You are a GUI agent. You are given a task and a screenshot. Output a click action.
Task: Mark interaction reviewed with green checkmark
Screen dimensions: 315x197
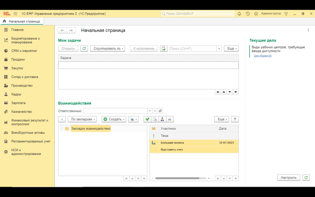coord(147,119)
